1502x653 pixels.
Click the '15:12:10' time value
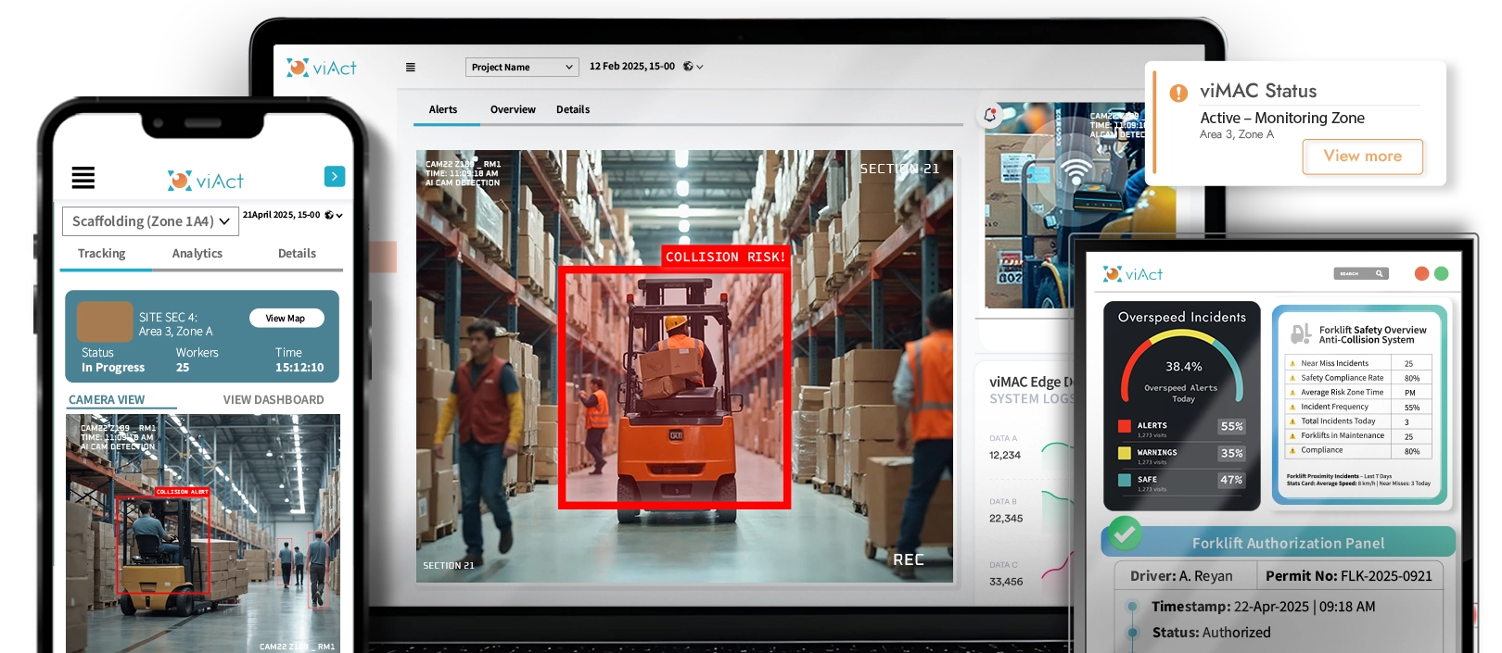[x=299, y=368]
